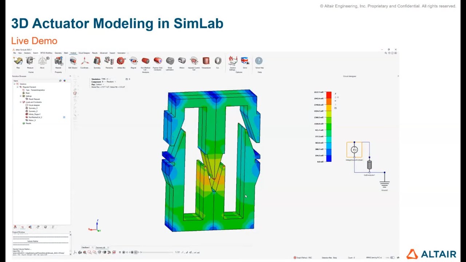Open the Results ribbon tab
This screenshot has height=262, width=466.
[x=95, y=53]
